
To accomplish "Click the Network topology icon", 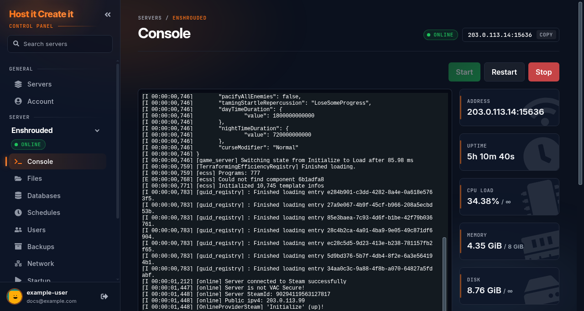I will pos(18,264).
